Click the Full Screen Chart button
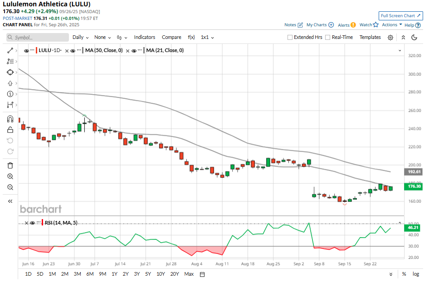The image size is (429, 287). tap(400, 16)
